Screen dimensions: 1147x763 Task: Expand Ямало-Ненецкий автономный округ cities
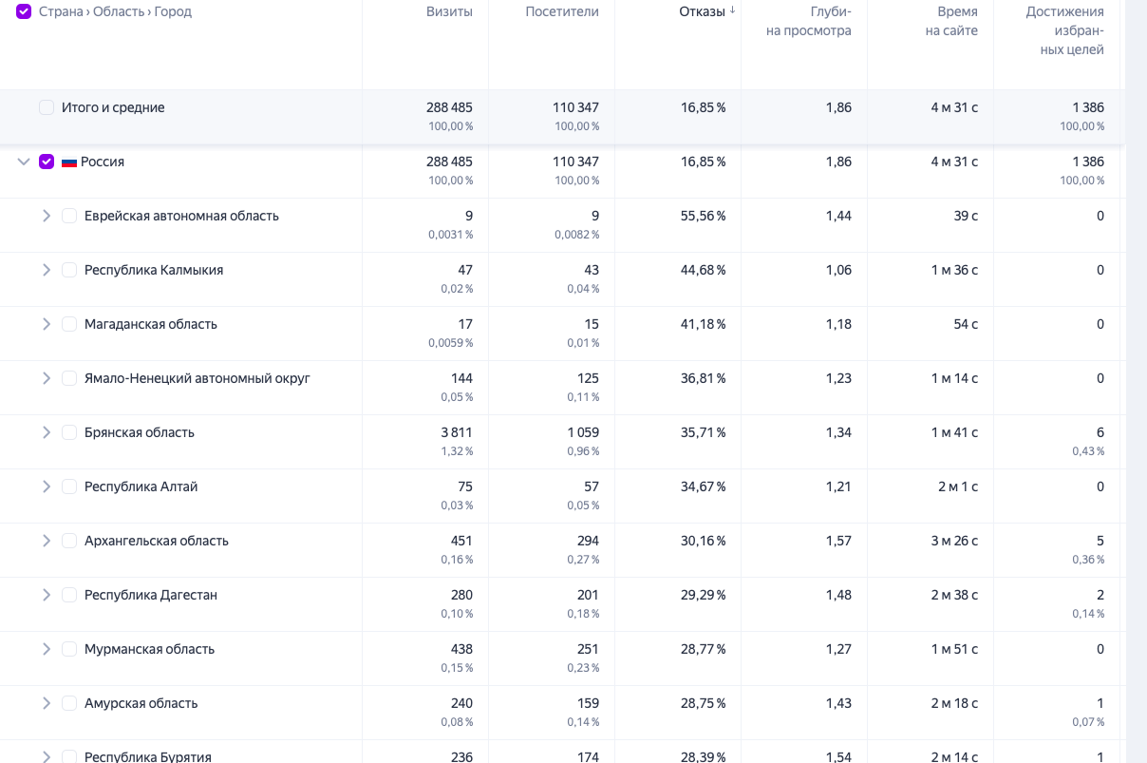click(x=47, y=378)
